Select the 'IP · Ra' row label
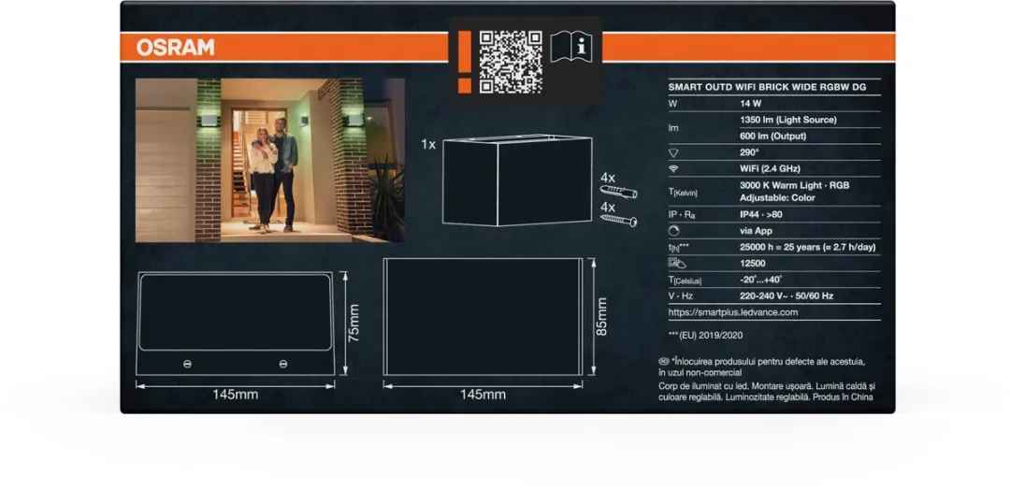Screen dimensions: 1010x489 (682, 214)
